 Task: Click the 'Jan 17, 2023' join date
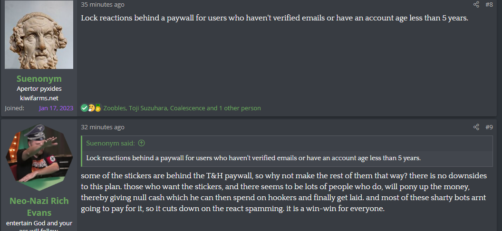56,108
